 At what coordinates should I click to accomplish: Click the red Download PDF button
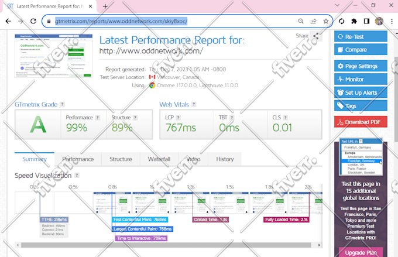coord(361,122)
